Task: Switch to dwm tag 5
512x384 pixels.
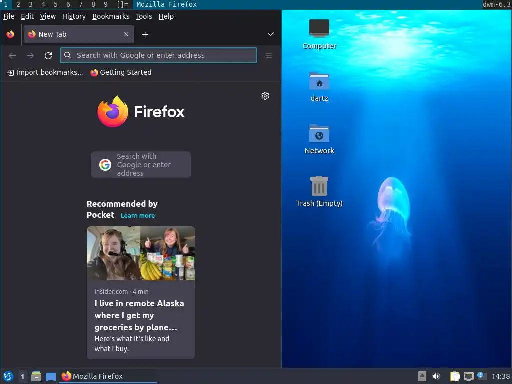Action: [x=56, y=4]
